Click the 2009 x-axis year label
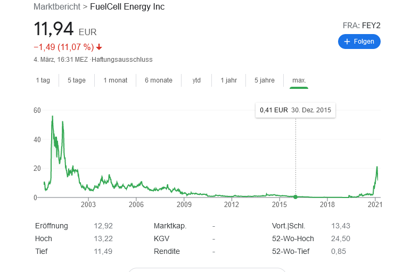Screen dimensions: 411x272 click(184, 204)
